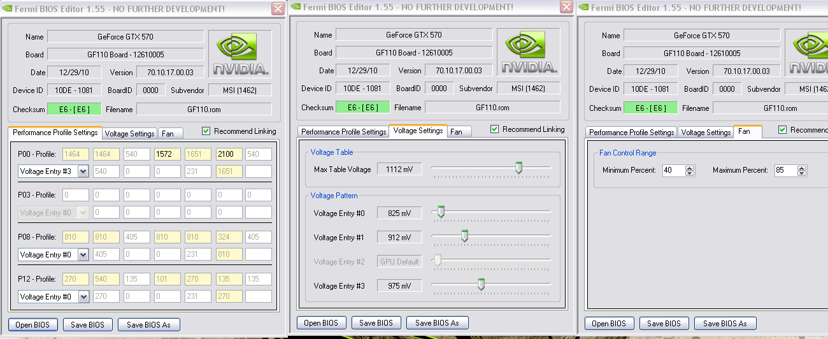Viewport: 828px width, 339px height.
Task: Open Performance Profile Settings tab in the Fan window
Action: click(x=631, y=133)
